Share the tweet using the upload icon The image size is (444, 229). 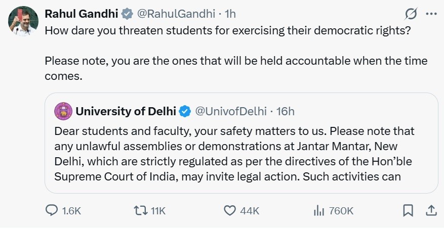pyautogui.click(x=431, y=210)
